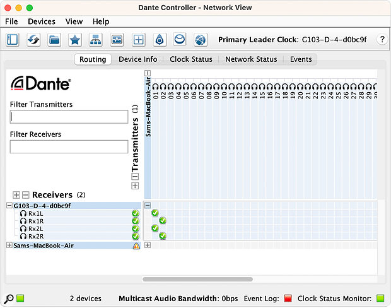
Task: Switch to the Clock Status tab
Action: pos(191,59)
